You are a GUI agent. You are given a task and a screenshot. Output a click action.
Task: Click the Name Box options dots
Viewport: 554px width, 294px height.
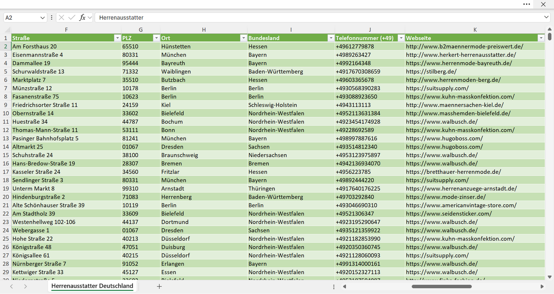pyautogui.click(x=51, y=18)
